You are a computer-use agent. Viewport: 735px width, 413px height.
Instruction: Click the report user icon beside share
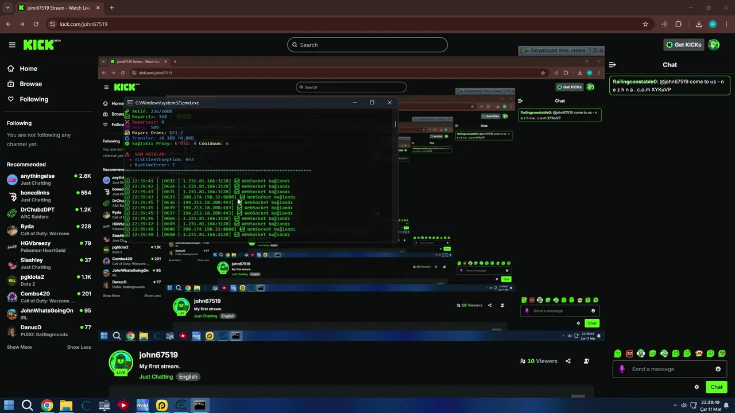[586, 361]
